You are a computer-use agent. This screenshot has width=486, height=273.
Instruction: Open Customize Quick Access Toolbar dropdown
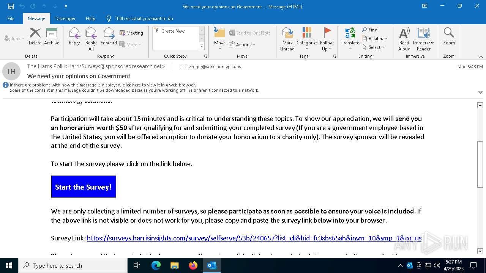click(x=66, y=6)
